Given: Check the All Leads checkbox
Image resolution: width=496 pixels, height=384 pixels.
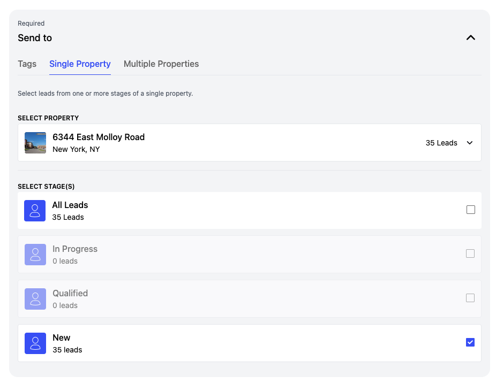Looking at the screenshot, I should (x=471, y=210).
